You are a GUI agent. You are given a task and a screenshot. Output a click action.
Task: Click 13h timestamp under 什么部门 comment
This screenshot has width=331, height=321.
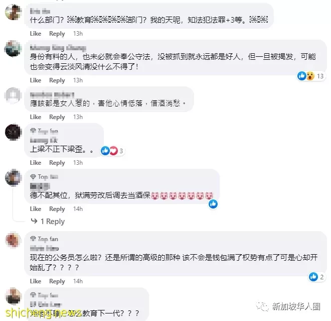point(78,34)
